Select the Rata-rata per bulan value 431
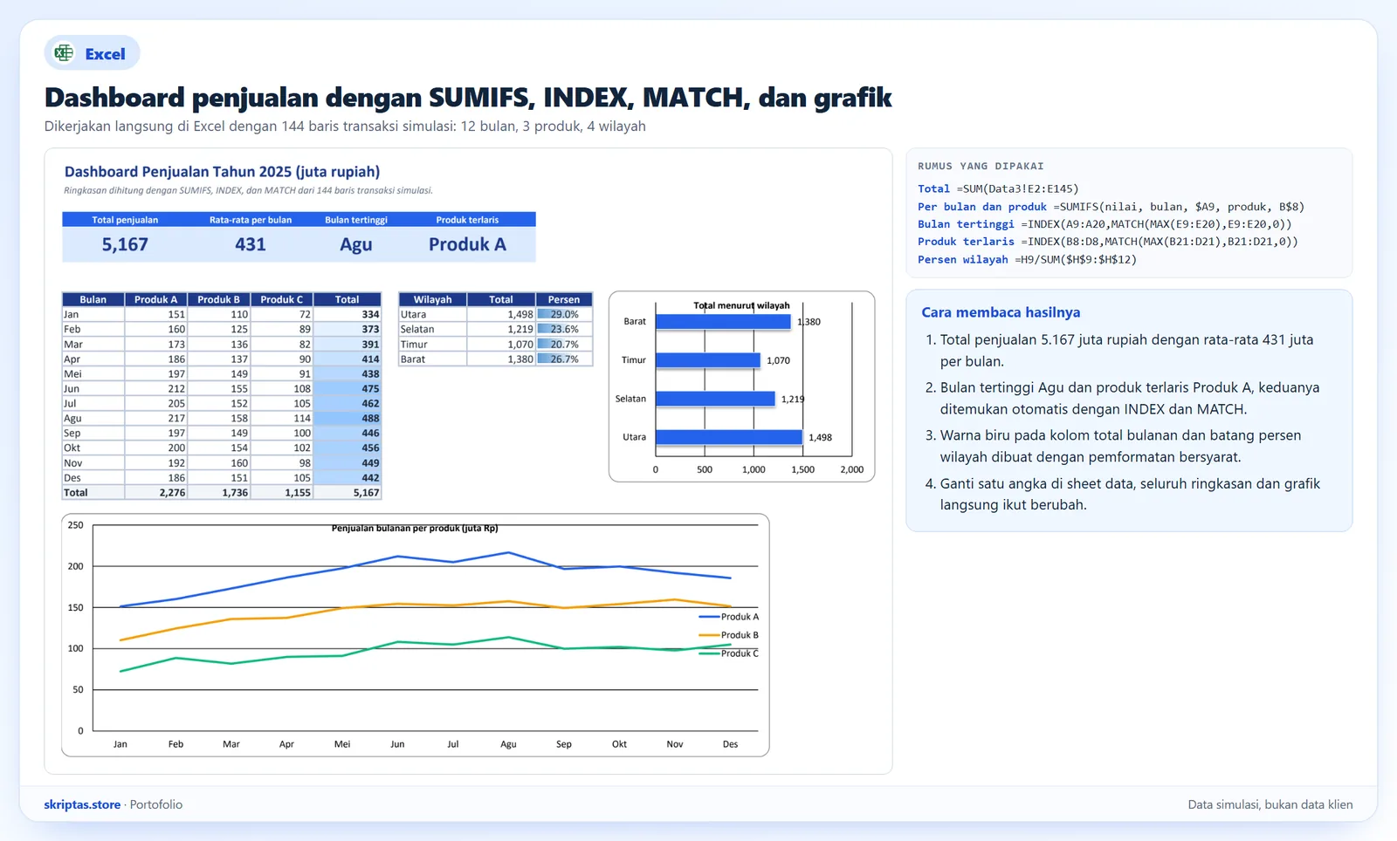The width and height of the screenshot is (1397, 841). tap(251, 244)
